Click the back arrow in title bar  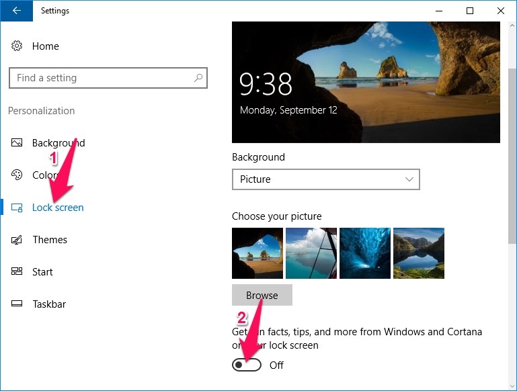(x=16, y=11)
